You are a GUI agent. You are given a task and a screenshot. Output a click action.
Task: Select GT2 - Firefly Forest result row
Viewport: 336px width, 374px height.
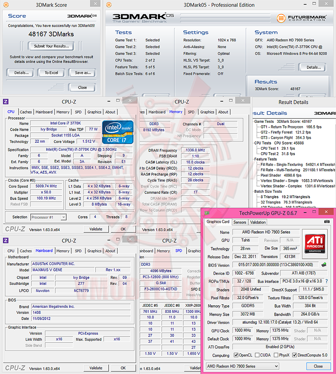click(286, 133)
